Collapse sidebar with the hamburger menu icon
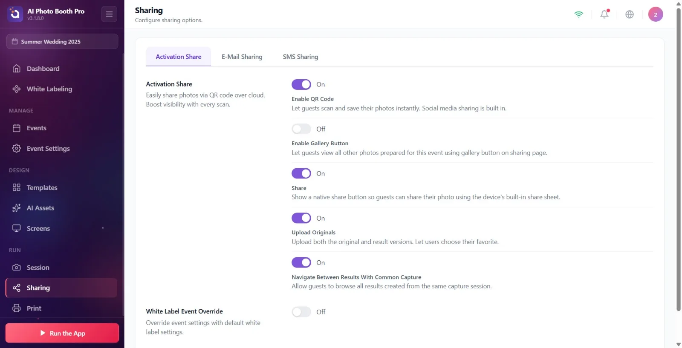This screenshot has height=348, width=682. point(109,14)
